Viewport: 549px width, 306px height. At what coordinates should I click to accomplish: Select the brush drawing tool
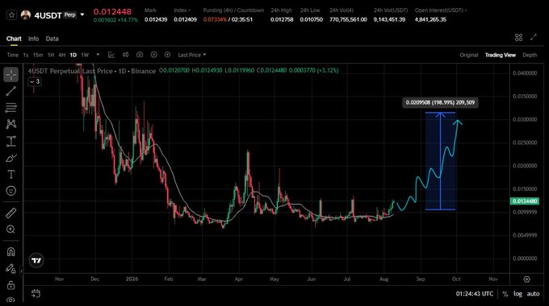(10, 158)
